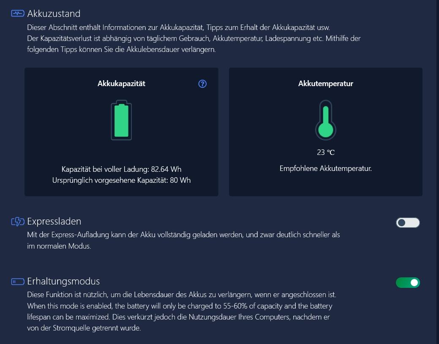
Task: Click the green battery capacity icon
Action: pyautogui.click(x=121, y=121)
